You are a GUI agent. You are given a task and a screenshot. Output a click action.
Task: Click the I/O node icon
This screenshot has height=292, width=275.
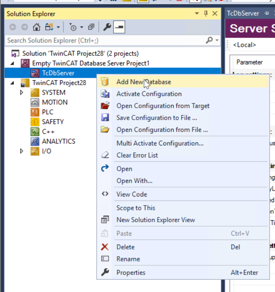pyautogui.click(x=35, y=151)
